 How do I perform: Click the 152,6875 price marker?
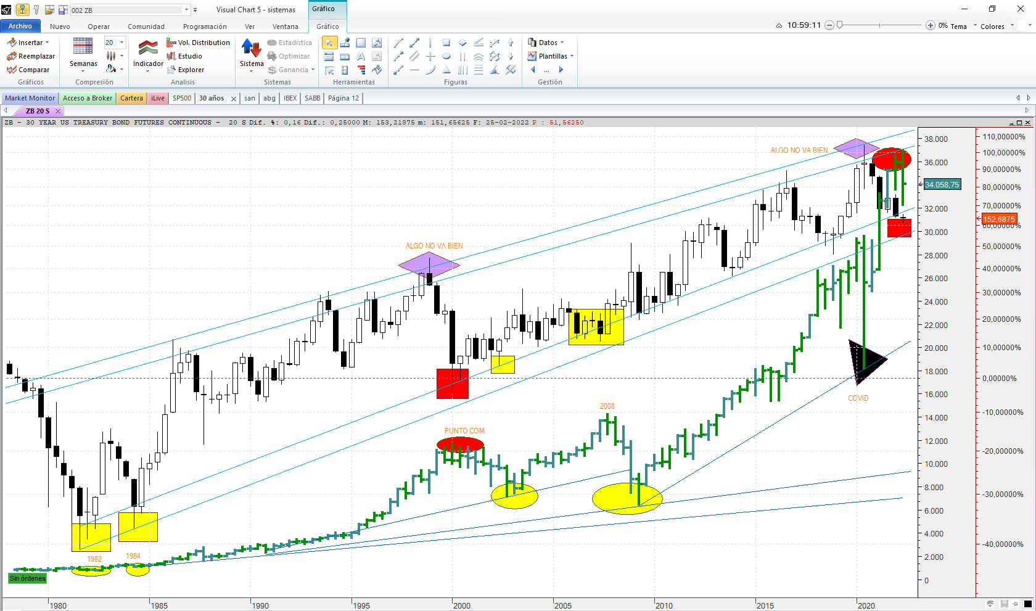[x=999, y=219]
